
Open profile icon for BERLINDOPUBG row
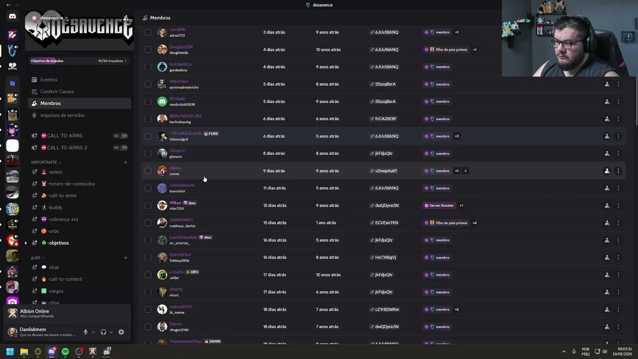coord(607,119)
